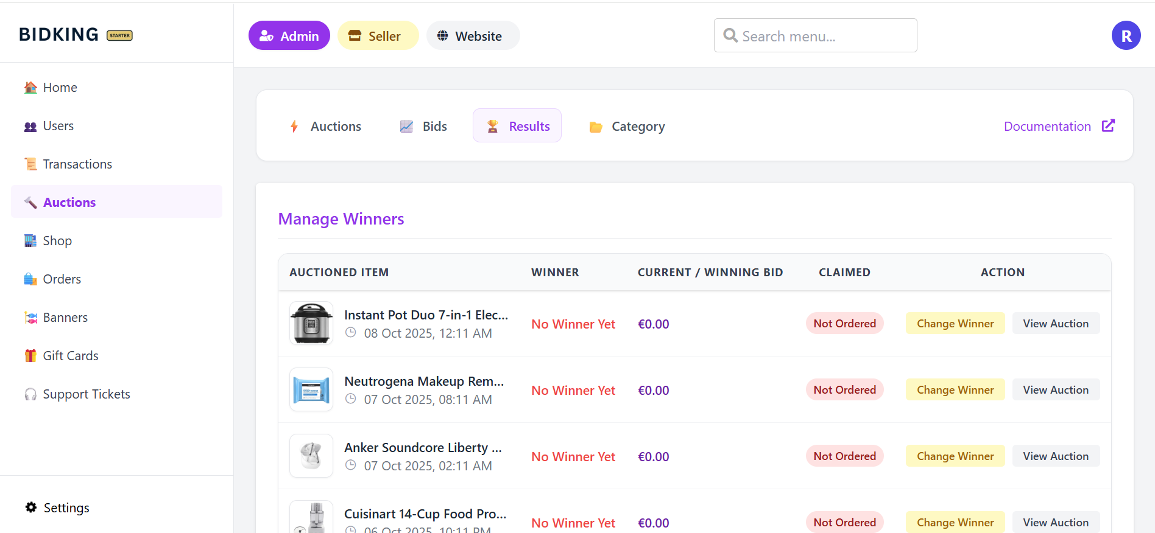Click the Users icon in sidebar
Viewport: 1155px width, 533px height.
click(x=30, y=127)
